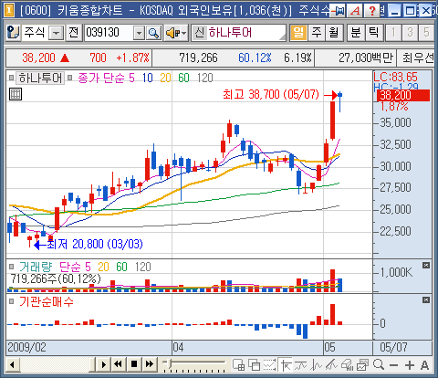Click the minus zoom-out icon

(393, 365)
